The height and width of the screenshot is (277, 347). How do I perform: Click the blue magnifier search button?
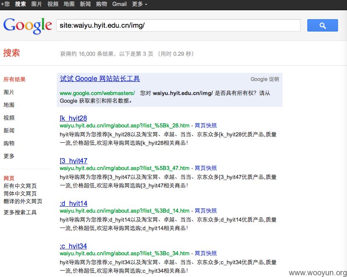(x=322, y=26)
